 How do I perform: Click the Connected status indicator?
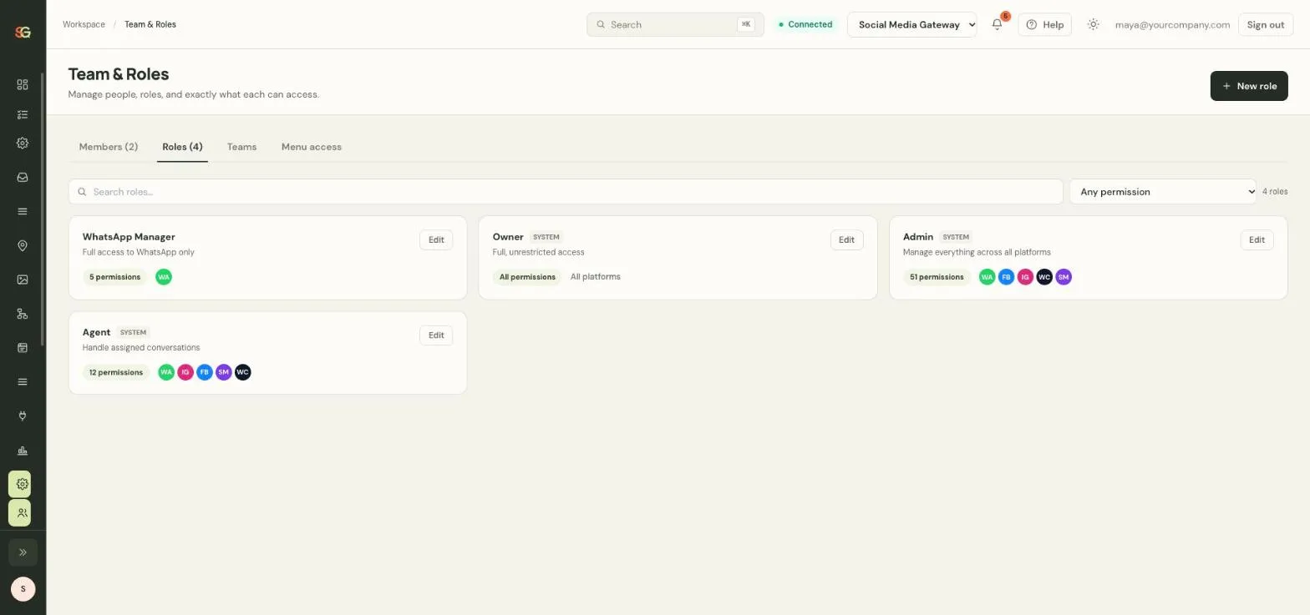[x=805, y=24]
